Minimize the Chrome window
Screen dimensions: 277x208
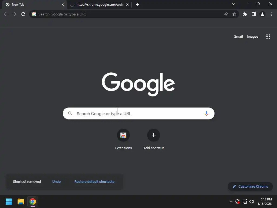point(246,4)
